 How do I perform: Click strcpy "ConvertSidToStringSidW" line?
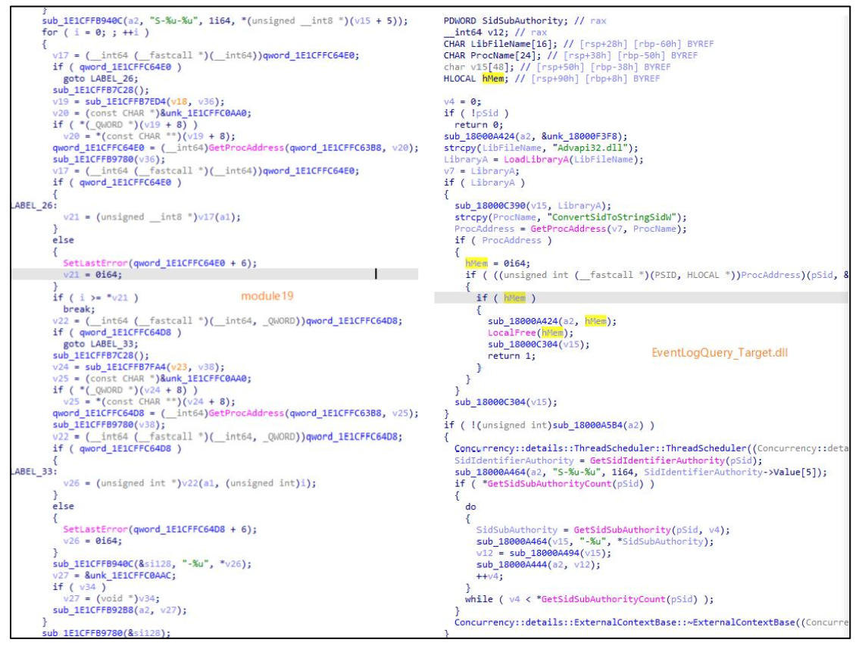click(x=570, y=217)
